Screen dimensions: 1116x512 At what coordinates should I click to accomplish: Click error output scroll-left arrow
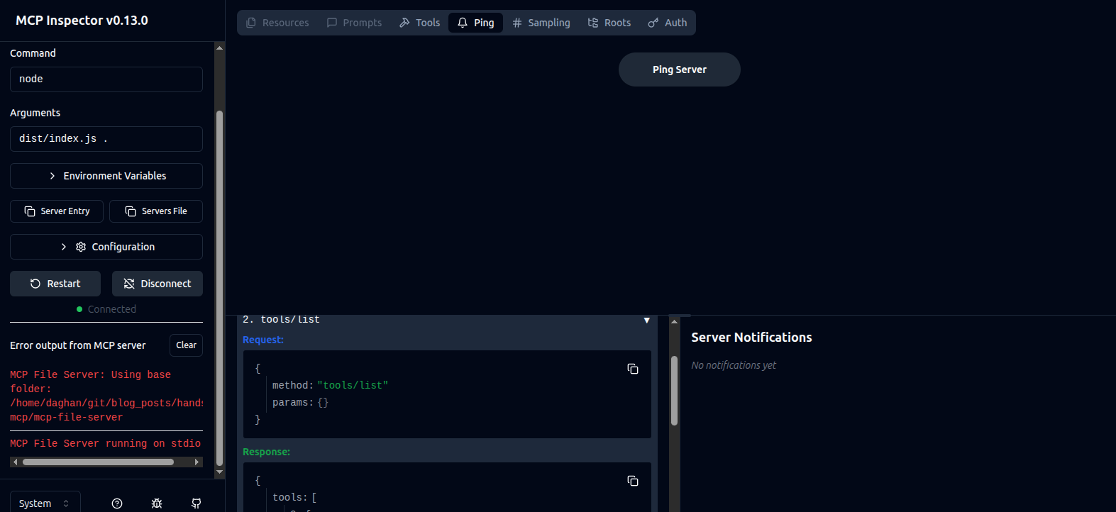pos(15,462)
